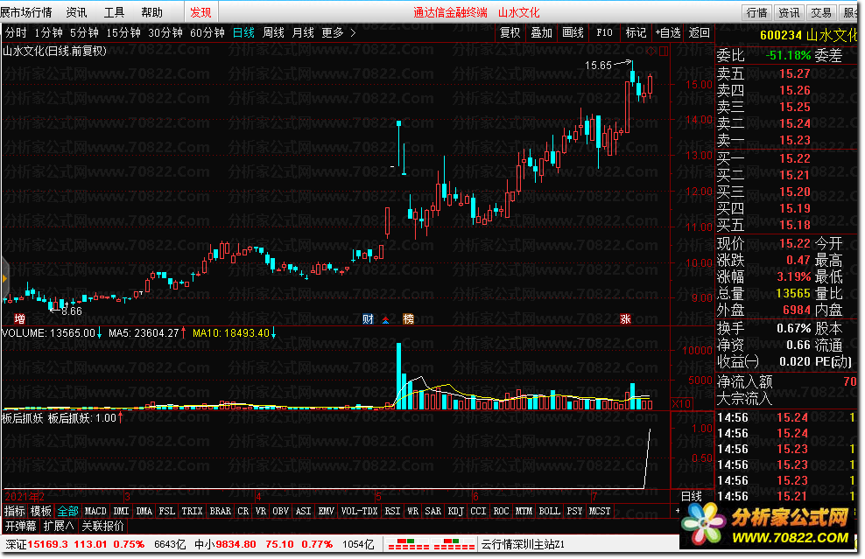This screenshot has height=559, width=865.
Task: Apply the KDJ indicator
Action: click(455, 511)
